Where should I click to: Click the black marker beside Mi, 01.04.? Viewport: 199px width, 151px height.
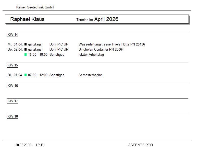click(x=26, y=44)
